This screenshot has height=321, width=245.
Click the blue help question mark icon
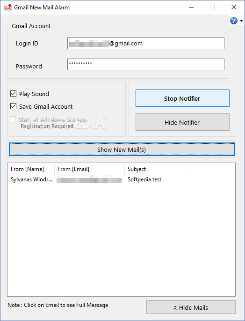pyautogui.click(x=234, y=21)
